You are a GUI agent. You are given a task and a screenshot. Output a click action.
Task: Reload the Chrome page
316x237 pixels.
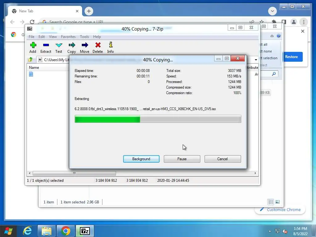pyautogui.click(x=32, y=22)
